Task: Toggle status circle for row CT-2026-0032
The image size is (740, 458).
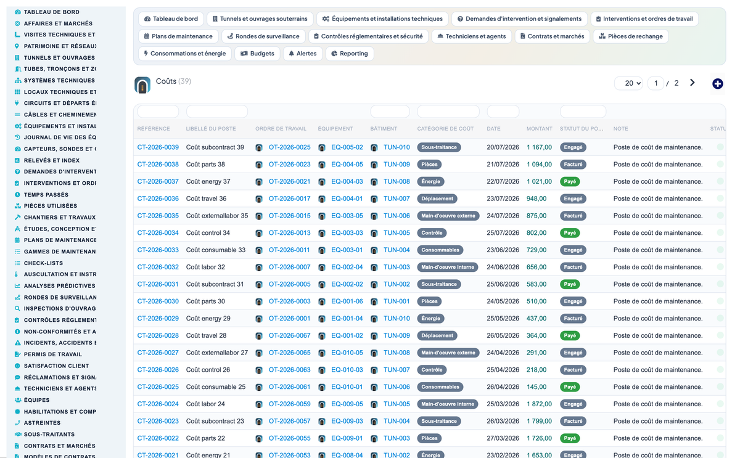Action: tap(720, 267)
